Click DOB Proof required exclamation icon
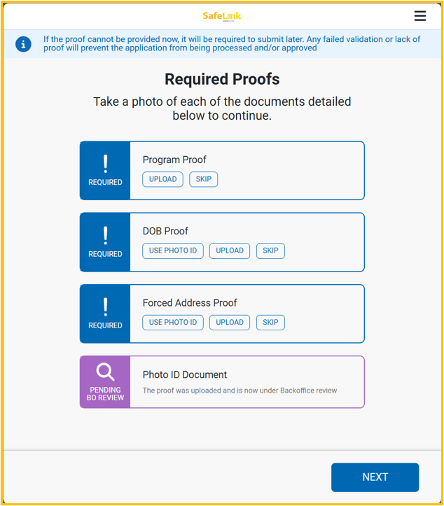 105,235
